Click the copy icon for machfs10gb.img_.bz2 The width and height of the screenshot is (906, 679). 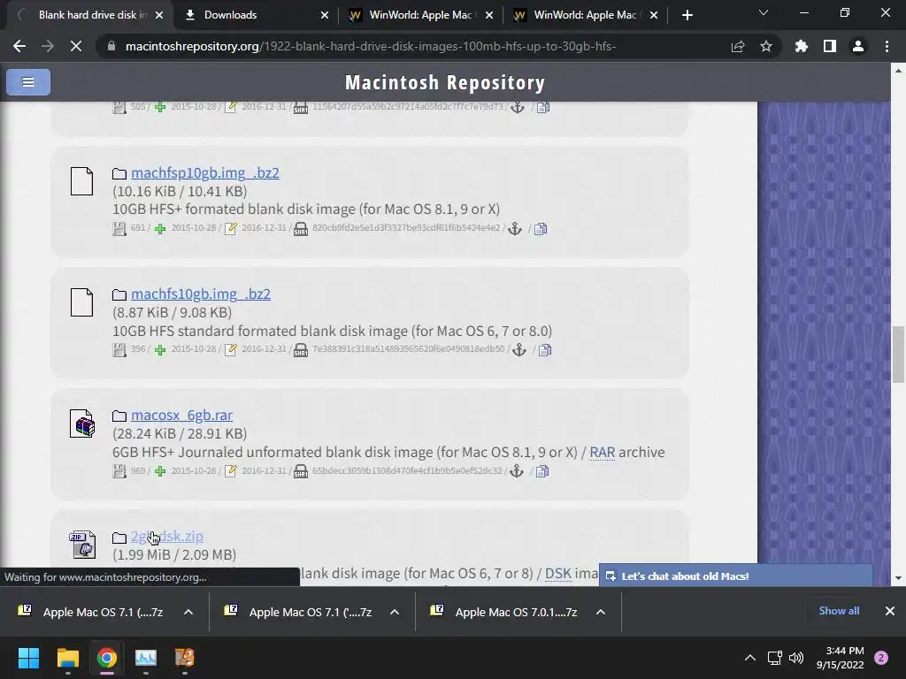[545, 350]
